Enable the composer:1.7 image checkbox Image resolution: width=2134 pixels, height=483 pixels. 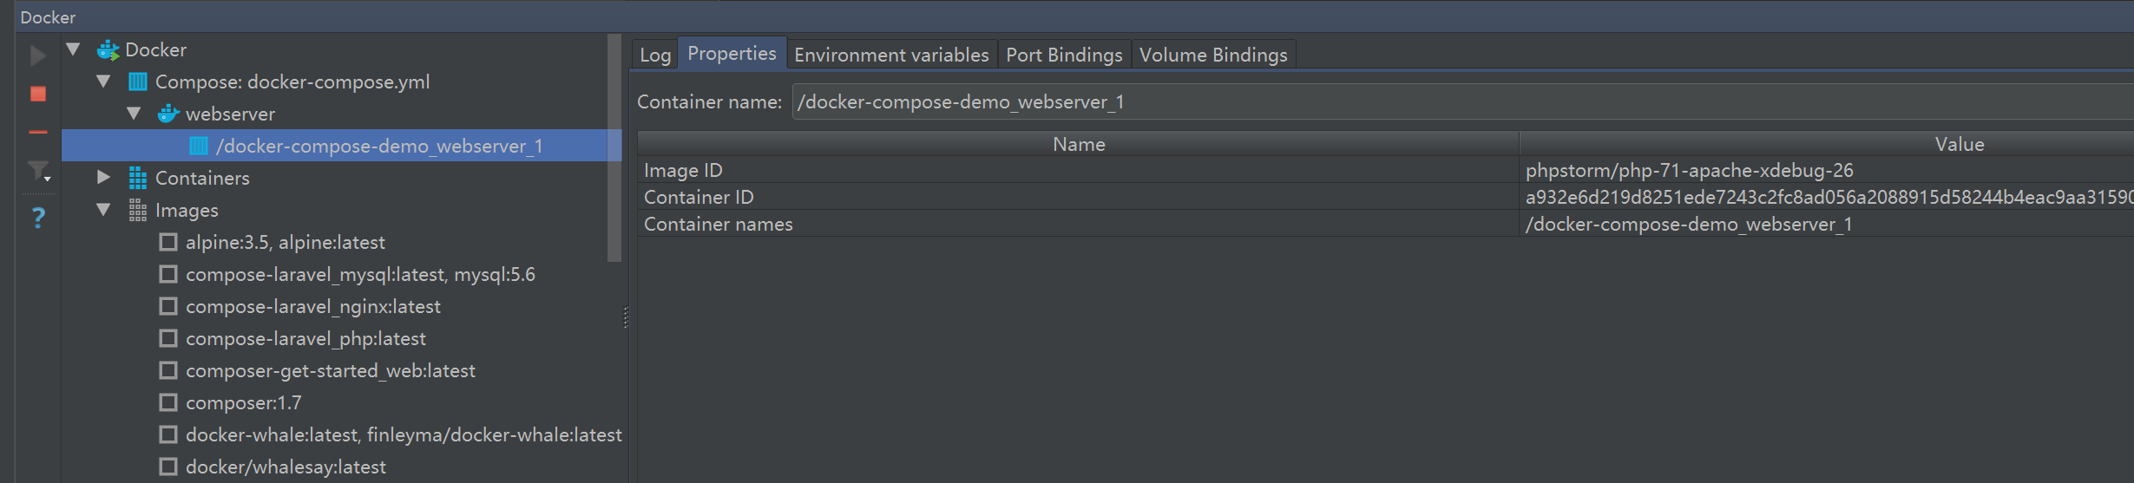pyautogui.click(x=168, y=402)
